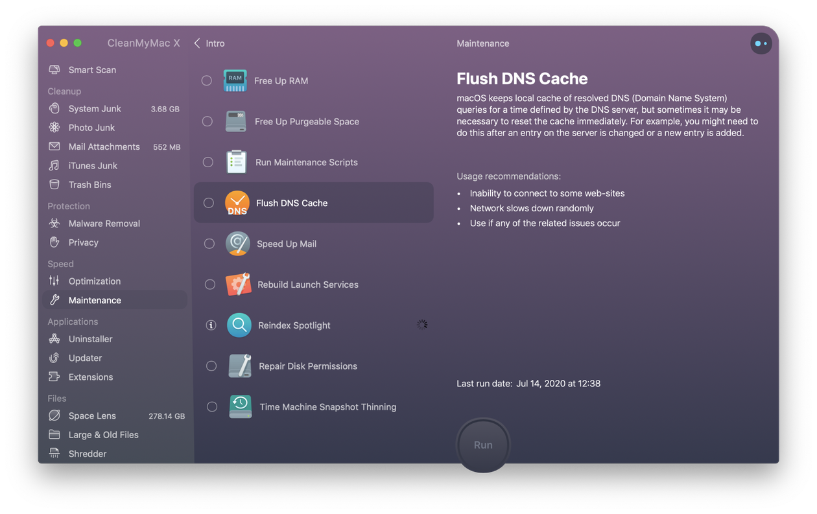Click the Privacy hand icon
The image size is (817, 514).
point(54,242)
